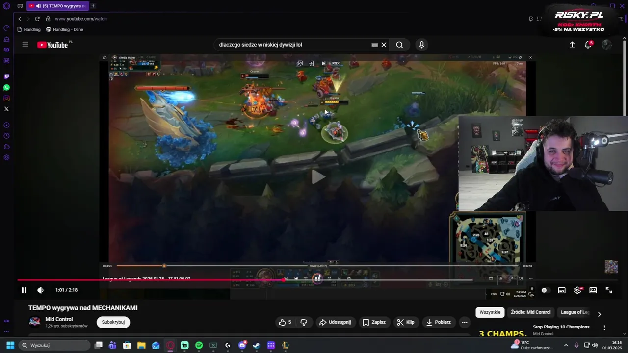This screenshot has height=353, width=628.
Task: Open the YouTube hamburger guide menu
Action: [25, 45]
